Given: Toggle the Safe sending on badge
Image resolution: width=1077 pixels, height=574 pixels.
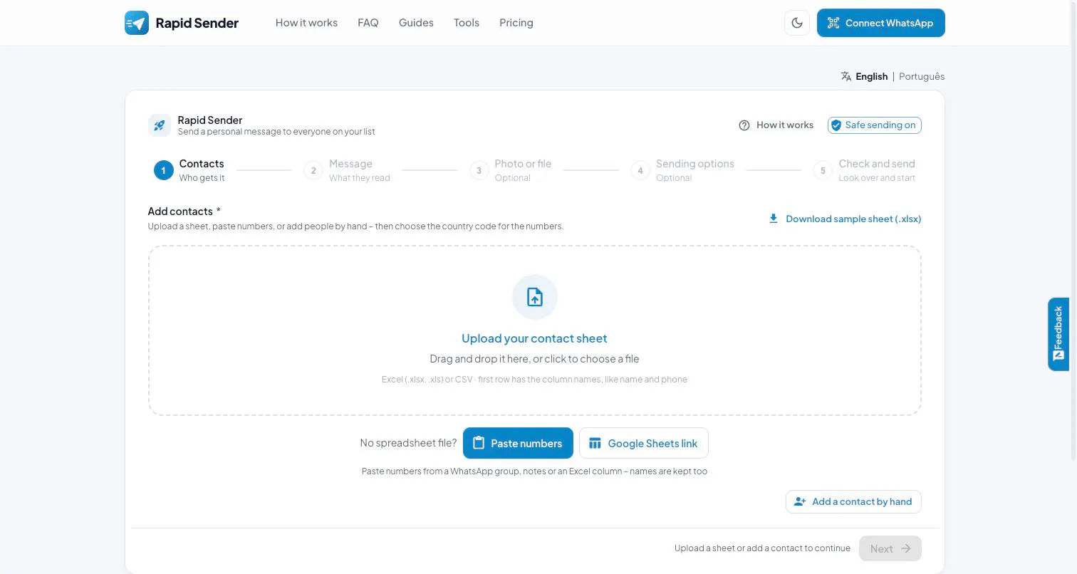Looking at the screenshot, I should point(874,125).
